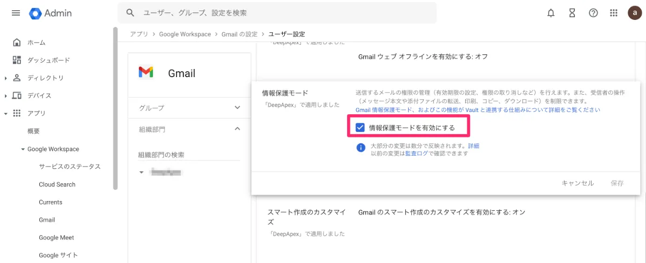The height and width of the screenshot is (263, 646).
Task: Go to Google Workspace breadcrumb
Action: click(x=185, y=34)
